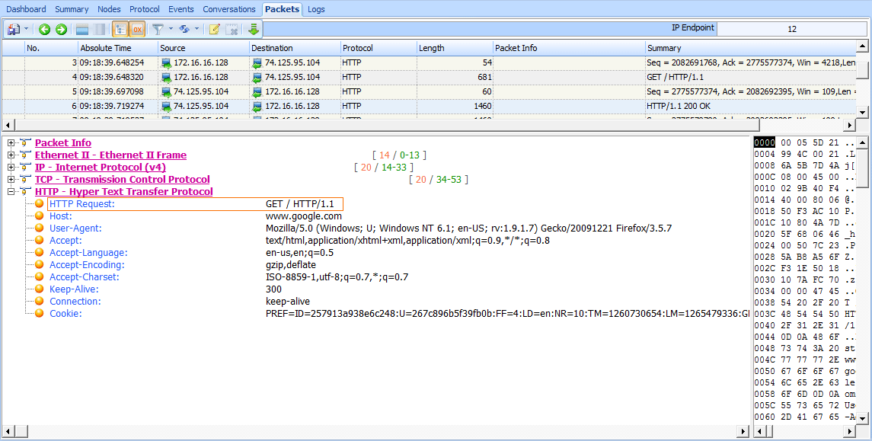Sort by the Length column header
Screen dimensions: 872x441
[455, 48]
